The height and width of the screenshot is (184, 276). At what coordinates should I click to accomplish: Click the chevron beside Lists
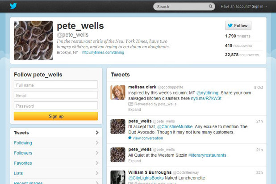(97, 173)
